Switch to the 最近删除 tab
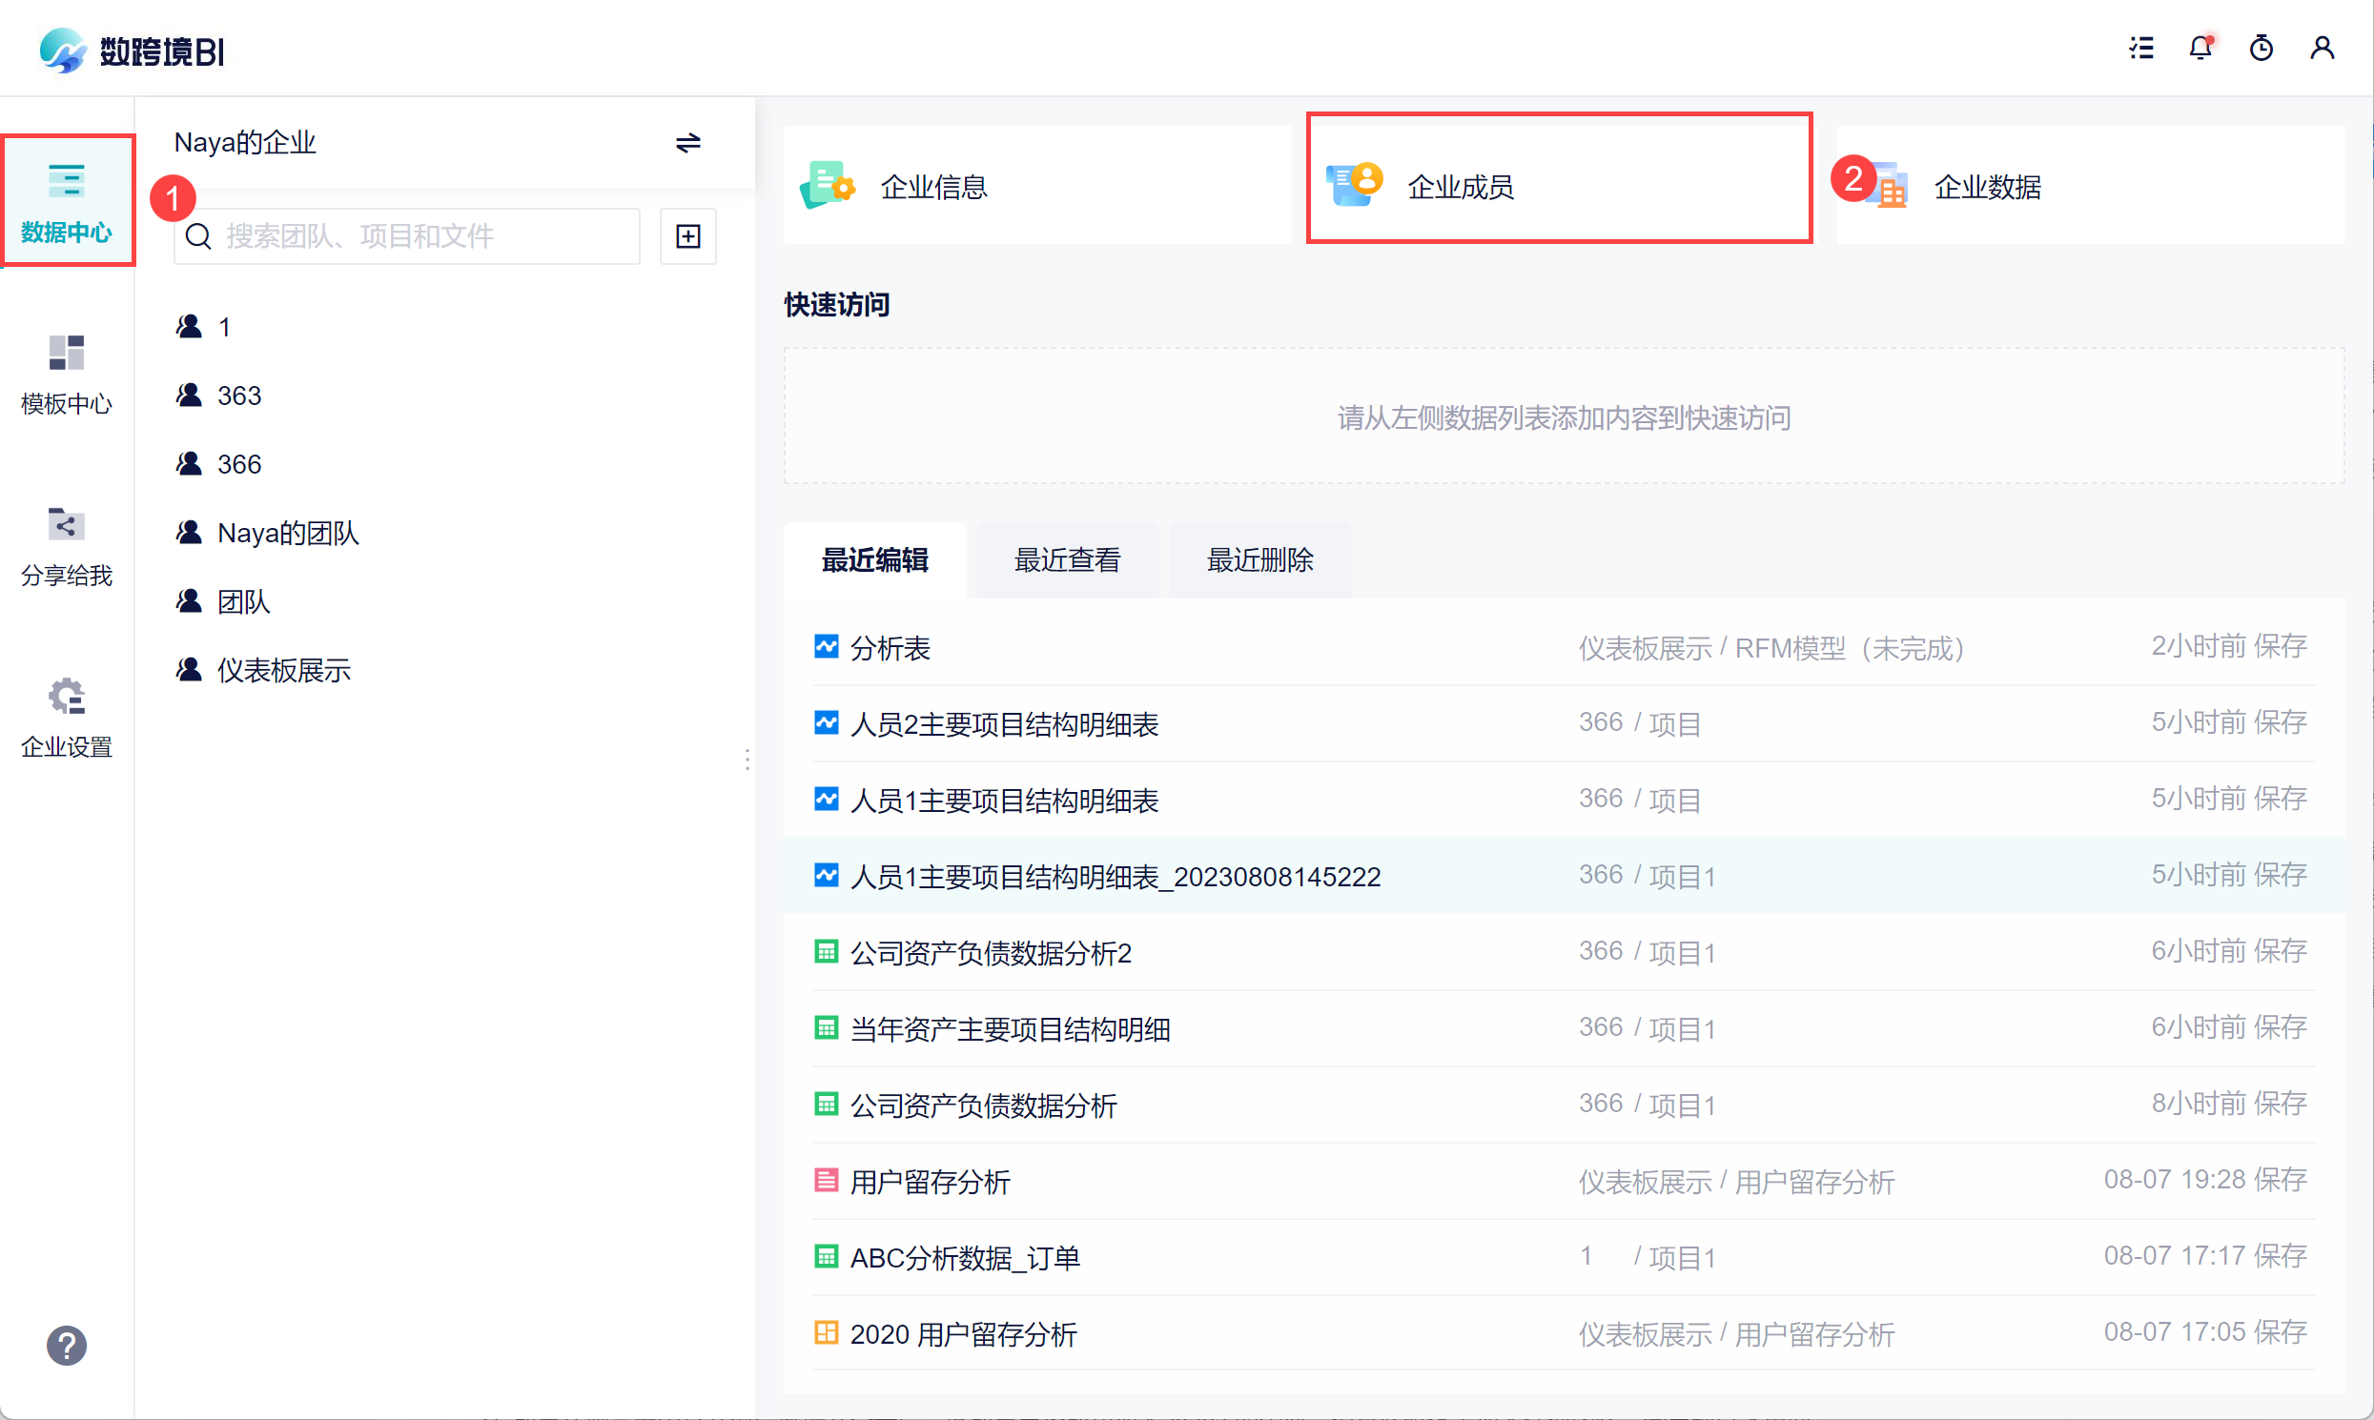2374x1420 pixels. (1259, 559)
